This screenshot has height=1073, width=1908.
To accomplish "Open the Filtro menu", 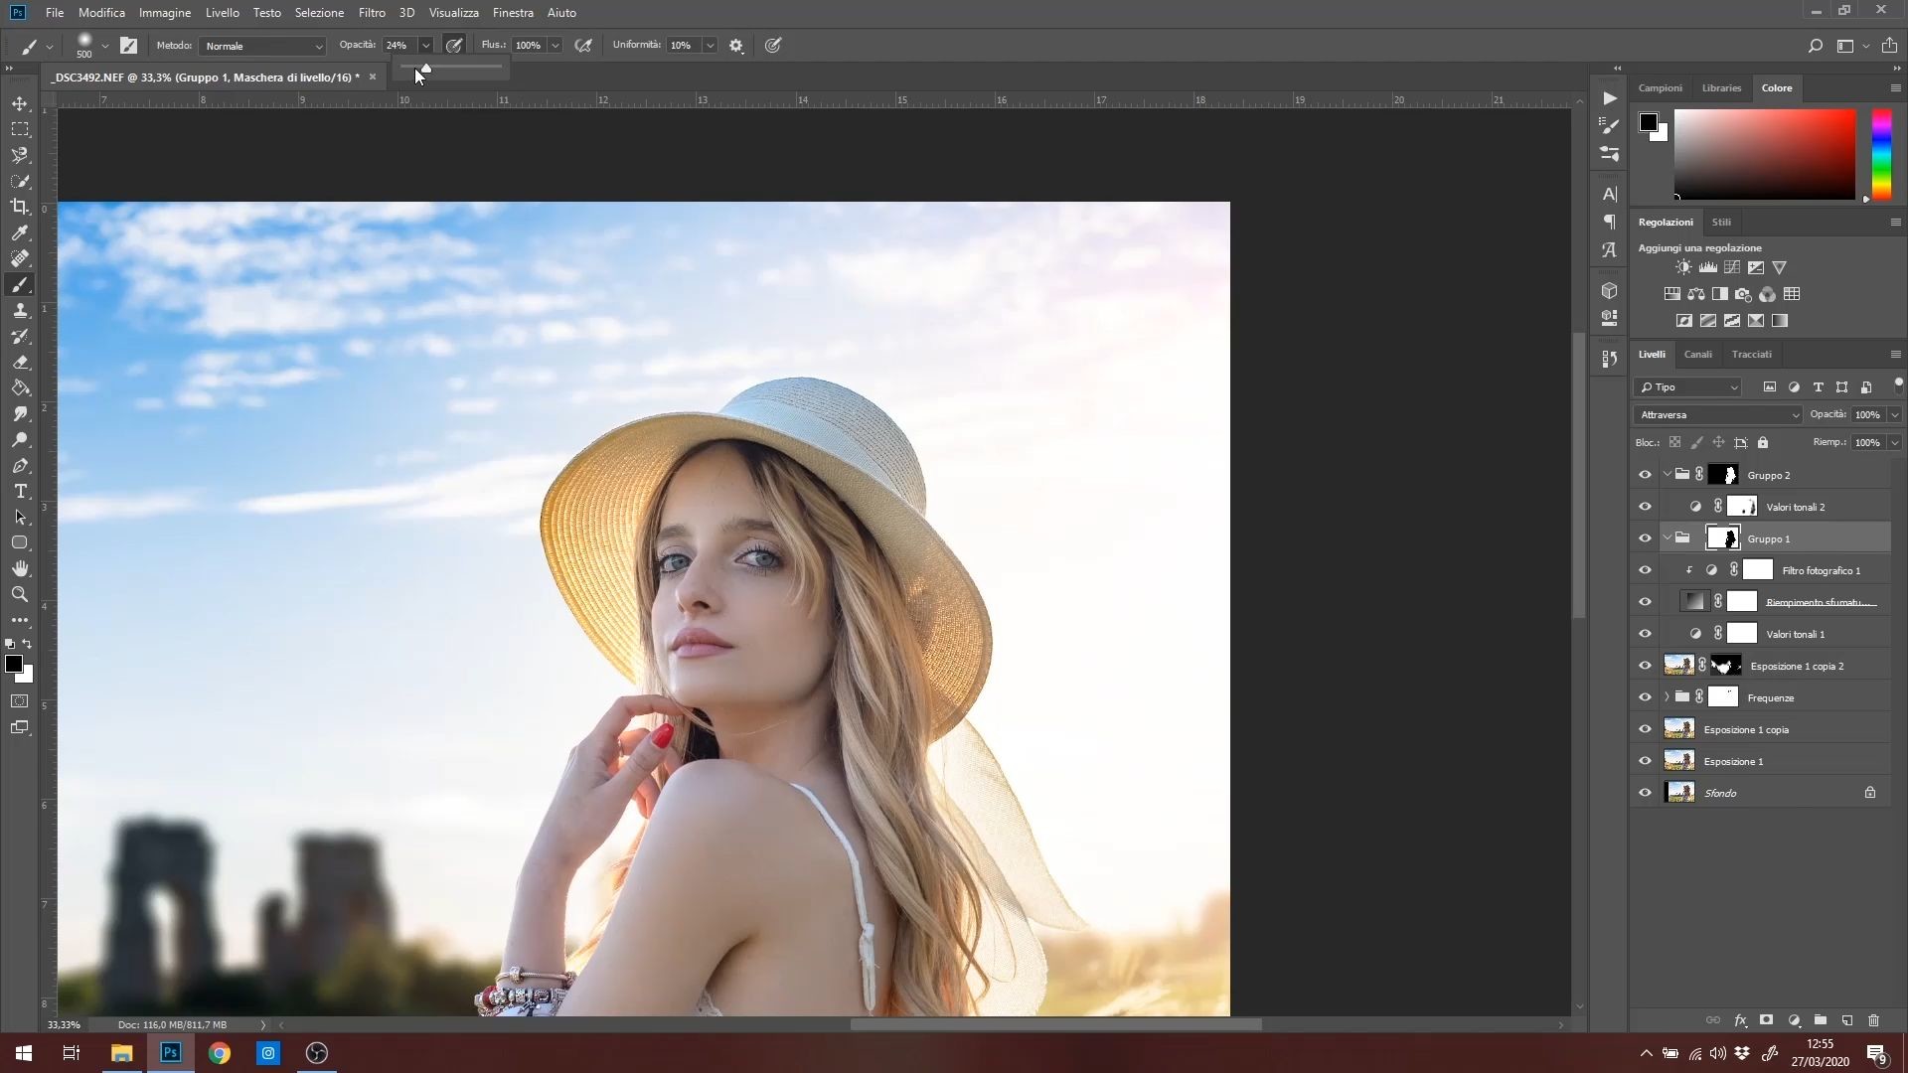I will tap(372, 13).
